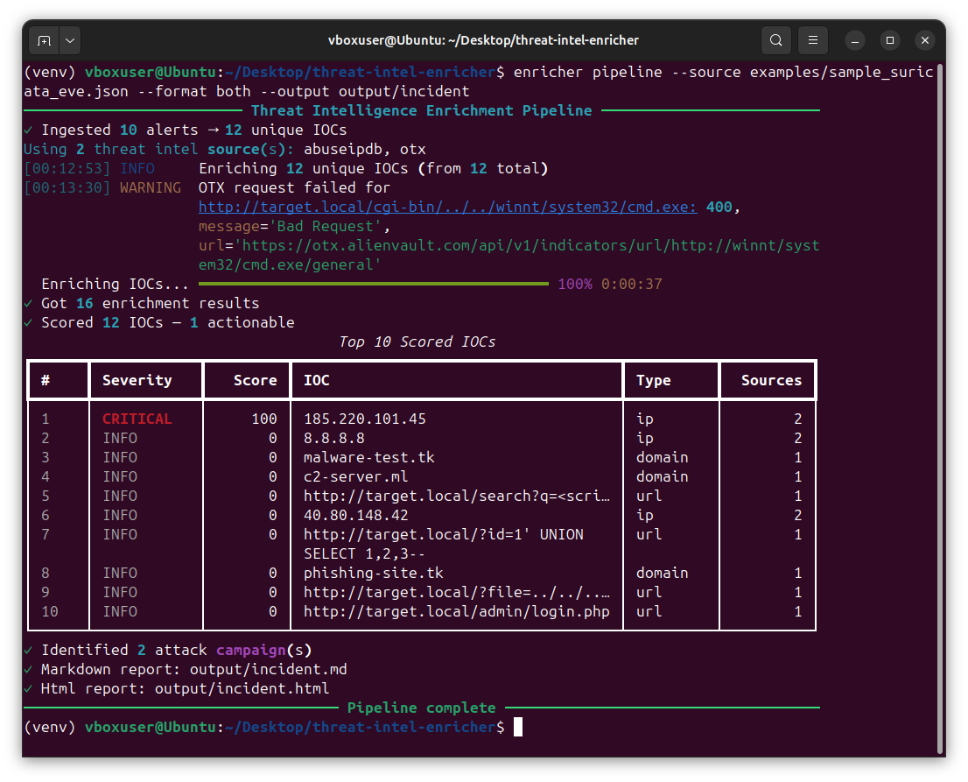968x782 pixels.
Task: Click the Top 10 Scored IOCs title
Action: 417,342
